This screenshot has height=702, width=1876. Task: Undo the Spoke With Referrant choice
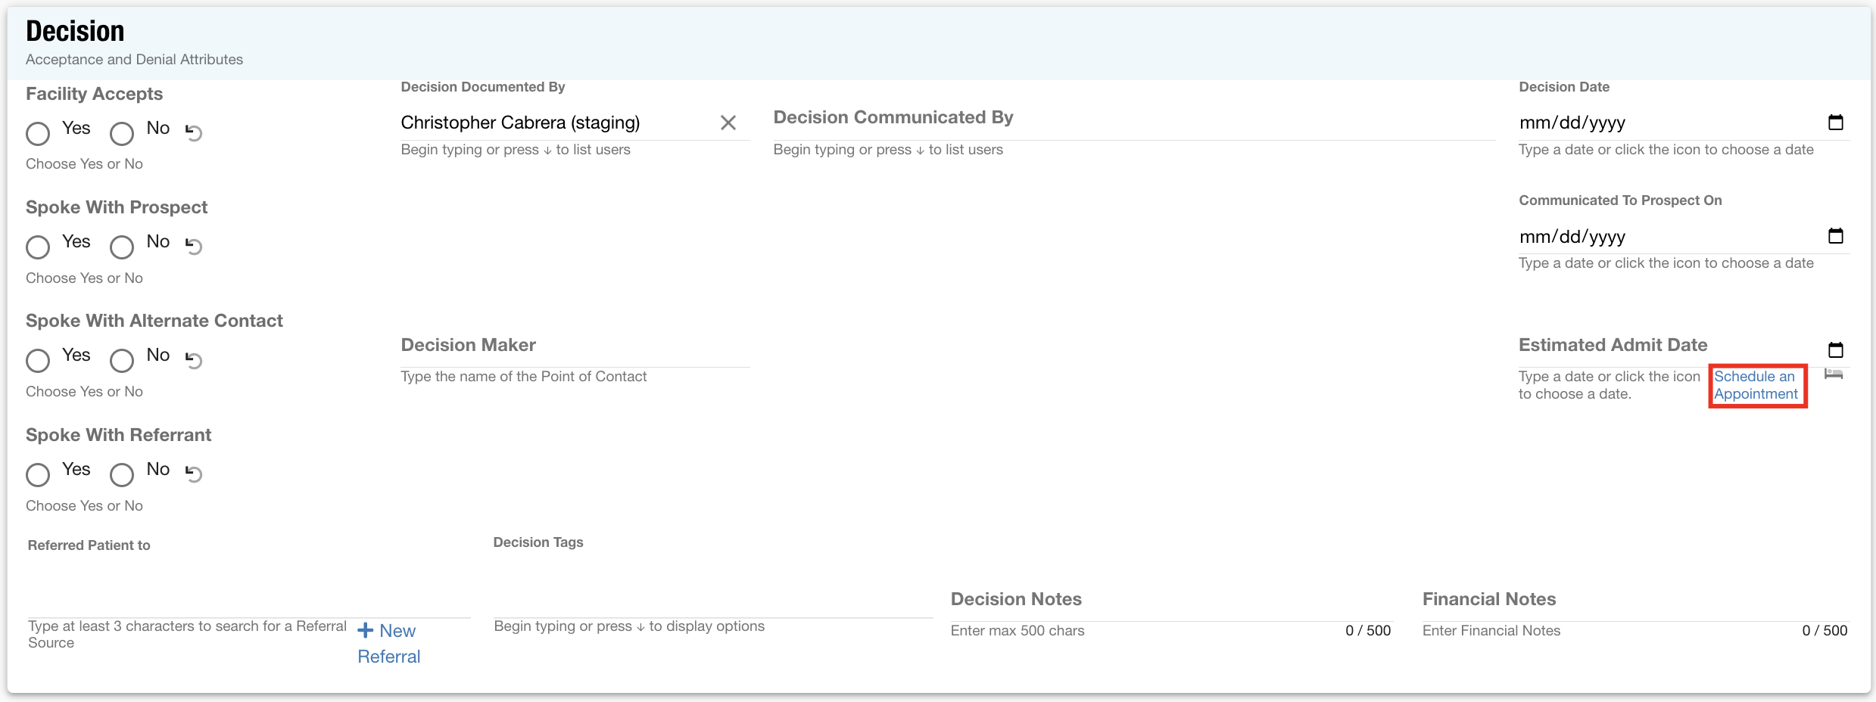pyautogui.click(x=194, y=474)
